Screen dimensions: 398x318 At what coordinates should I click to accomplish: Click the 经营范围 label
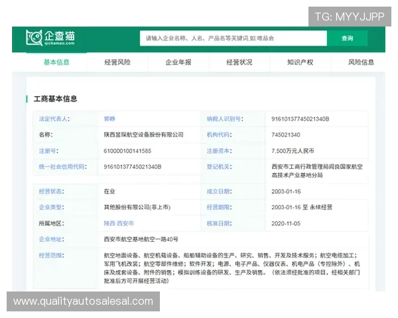[x=51, y=255]
